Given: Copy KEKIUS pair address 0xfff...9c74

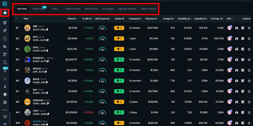Looking at the screenshot, I should tap(46, 72).
